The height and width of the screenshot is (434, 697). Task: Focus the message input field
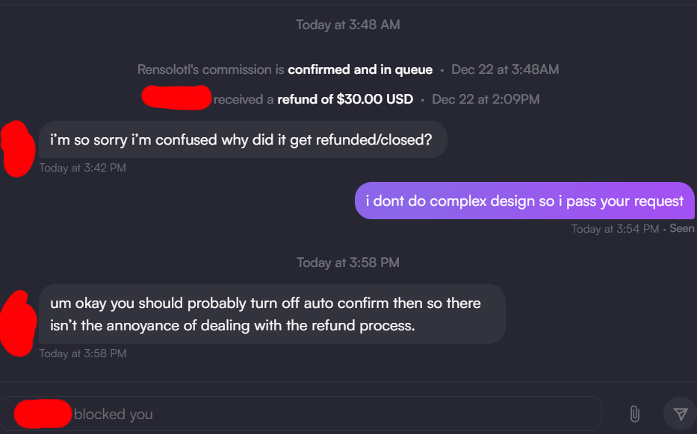coord(336,414)
